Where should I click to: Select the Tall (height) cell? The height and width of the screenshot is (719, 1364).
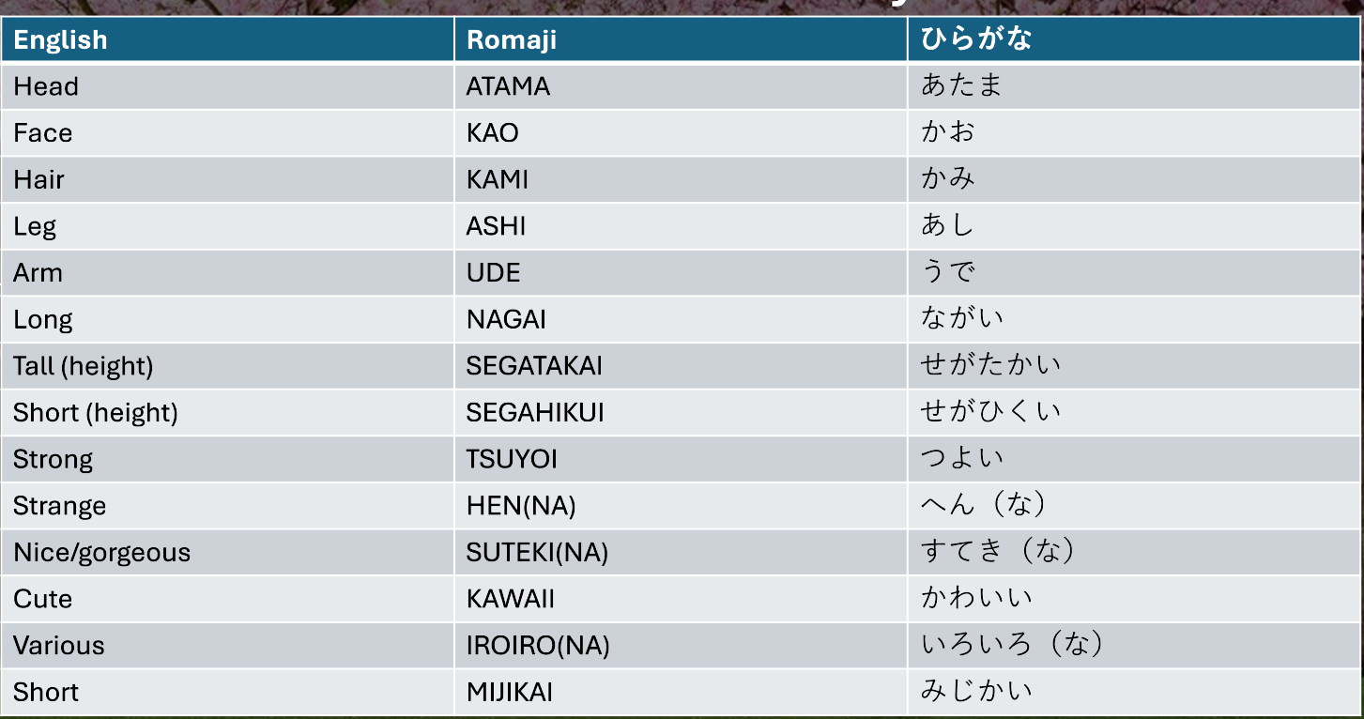[83, 366]
